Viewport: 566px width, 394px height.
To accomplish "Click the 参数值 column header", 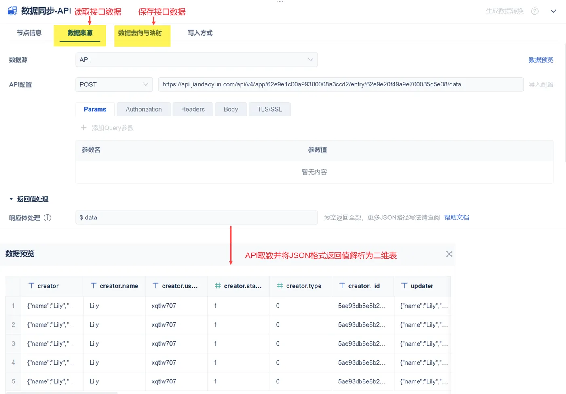I will 317,150.
